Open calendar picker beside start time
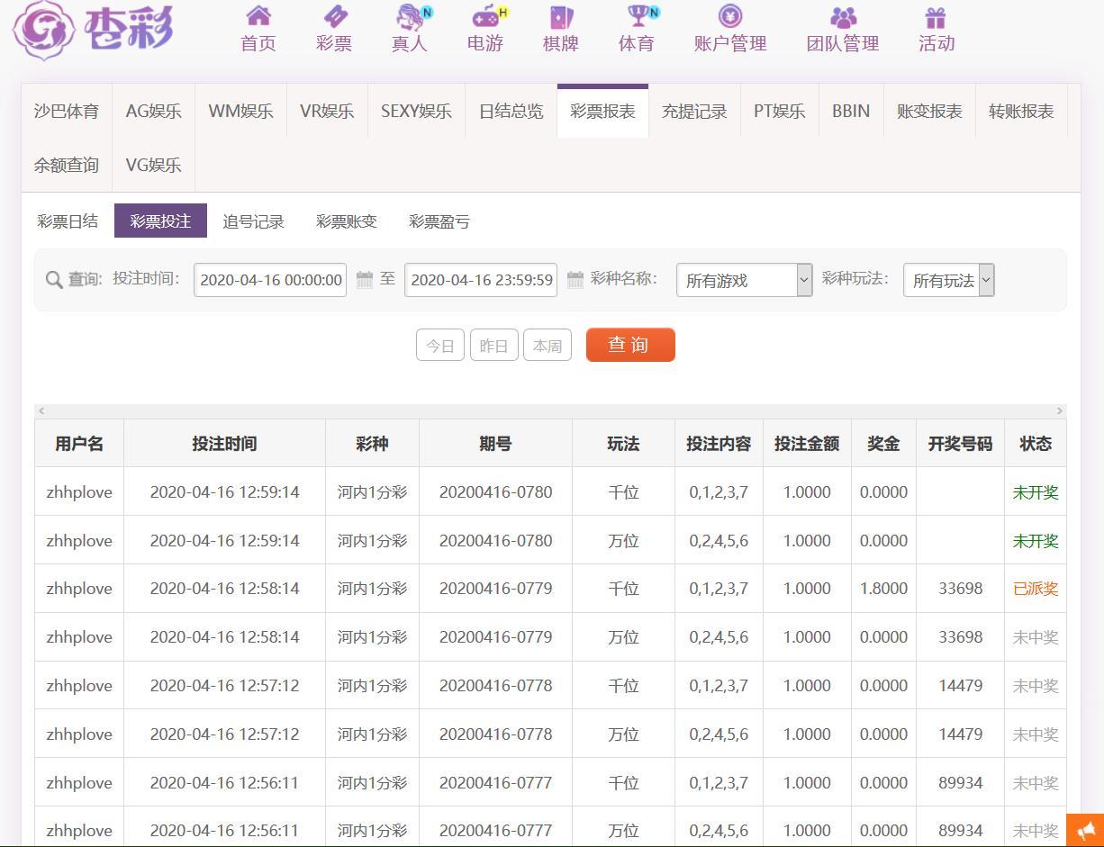Screen dimensions: 1104x847 pos(365,280)
